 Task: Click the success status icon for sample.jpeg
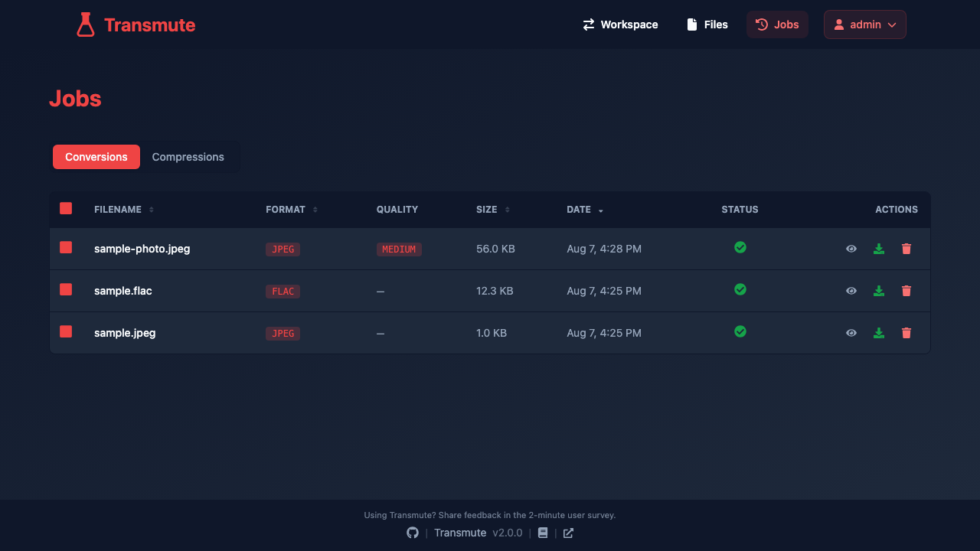[740, 331]
